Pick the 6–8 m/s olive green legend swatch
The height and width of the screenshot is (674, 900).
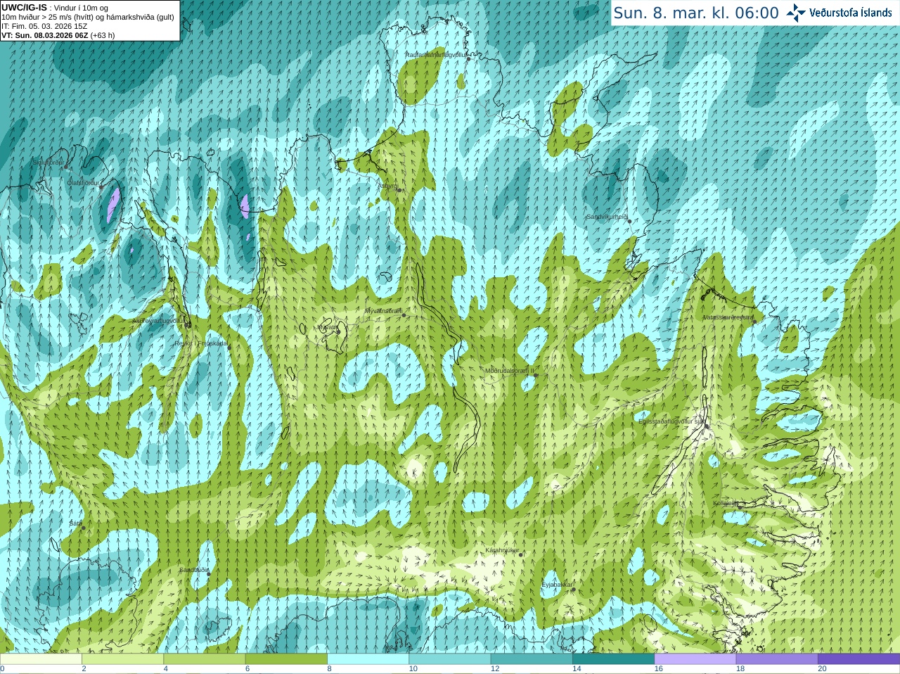click(x=286, y=659)
